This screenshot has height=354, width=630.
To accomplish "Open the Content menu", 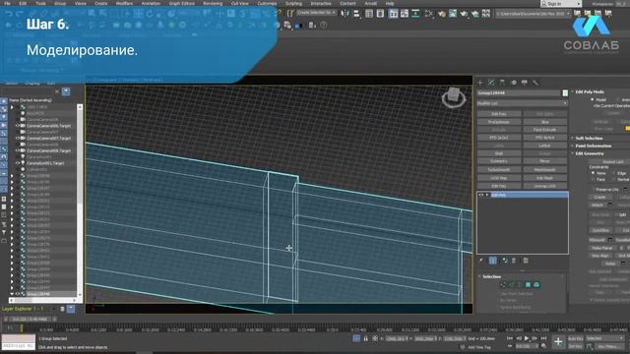I will coord(347,3).
